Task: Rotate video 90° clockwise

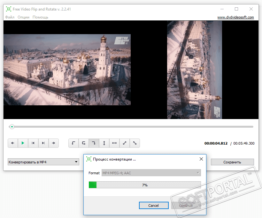Action: pyautogui.click(x=94, y=143)
